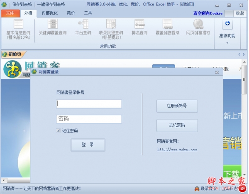Maximize the 网销客 main window
Image resolution: width=249 pixels, height=194 pixels.
point(229,5)
